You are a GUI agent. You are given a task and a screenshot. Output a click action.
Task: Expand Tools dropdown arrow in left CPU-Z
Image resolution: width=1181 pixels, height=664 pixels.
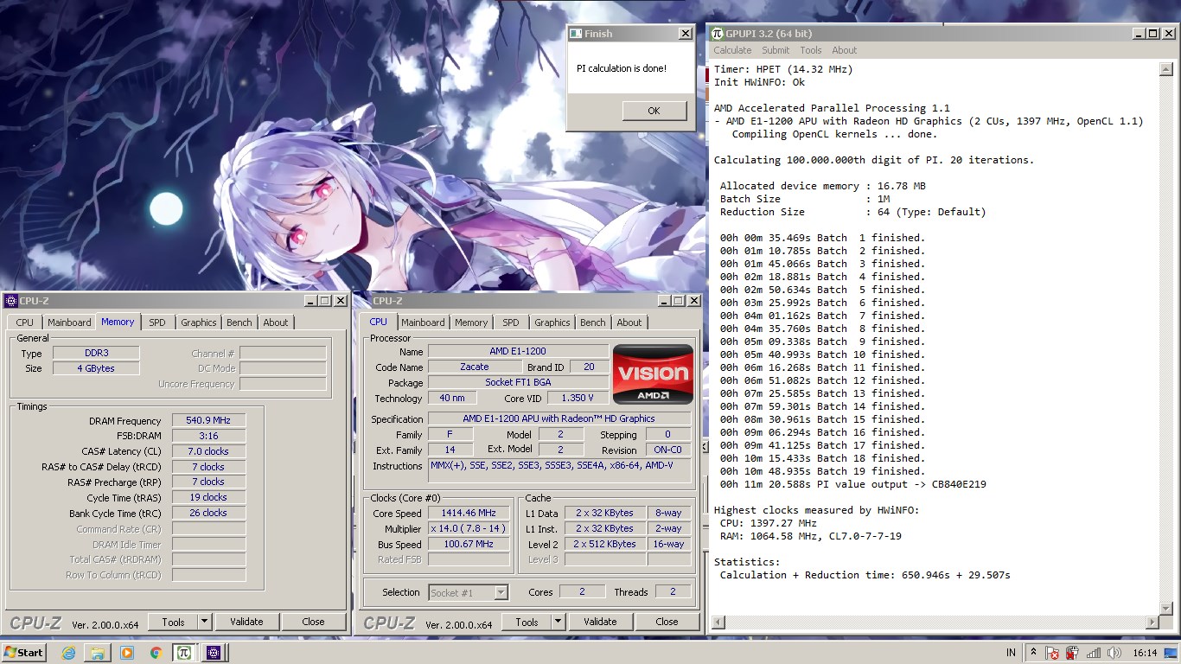205,622
